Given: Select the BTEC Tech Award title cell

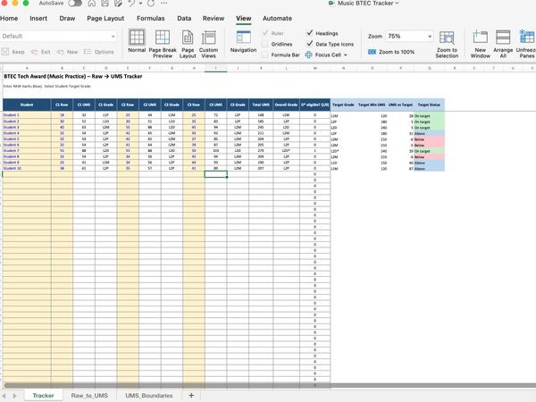Looking at the screenshot, I should (73, 76).
